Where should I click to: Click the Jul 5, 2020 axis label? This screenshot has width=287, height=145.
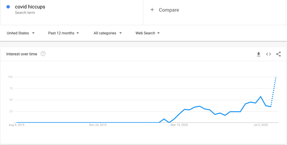261,125
